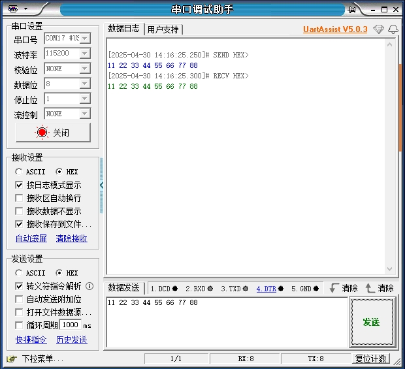
Task: Select ASCII in 接收设置
Action: [x=30, y=172]
